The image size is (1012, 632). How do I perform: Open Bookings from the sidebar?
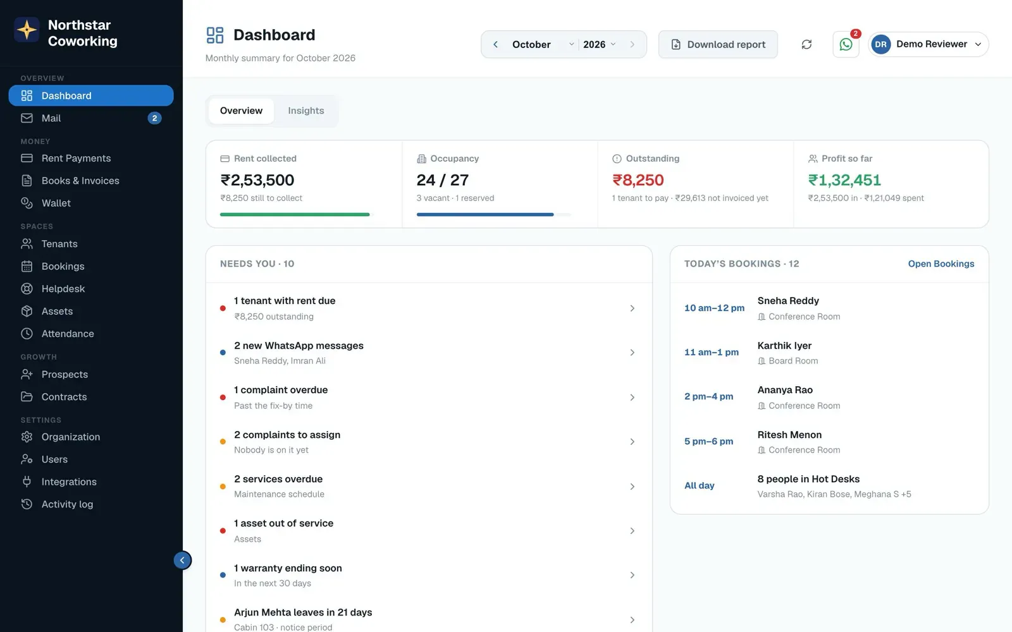[x=91, y=266]
